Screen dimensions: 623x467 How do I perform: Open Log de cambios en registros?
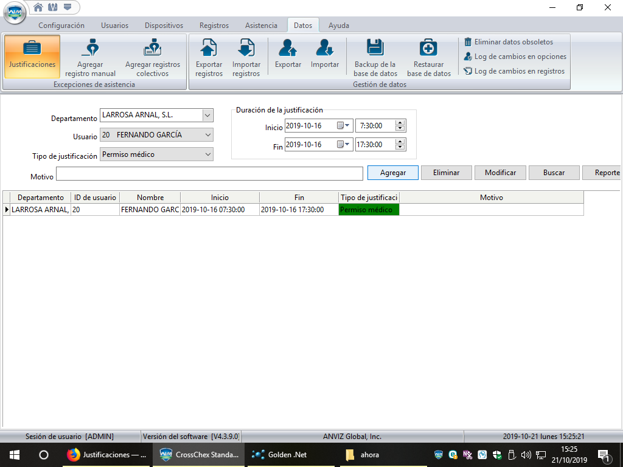[514, 71]
